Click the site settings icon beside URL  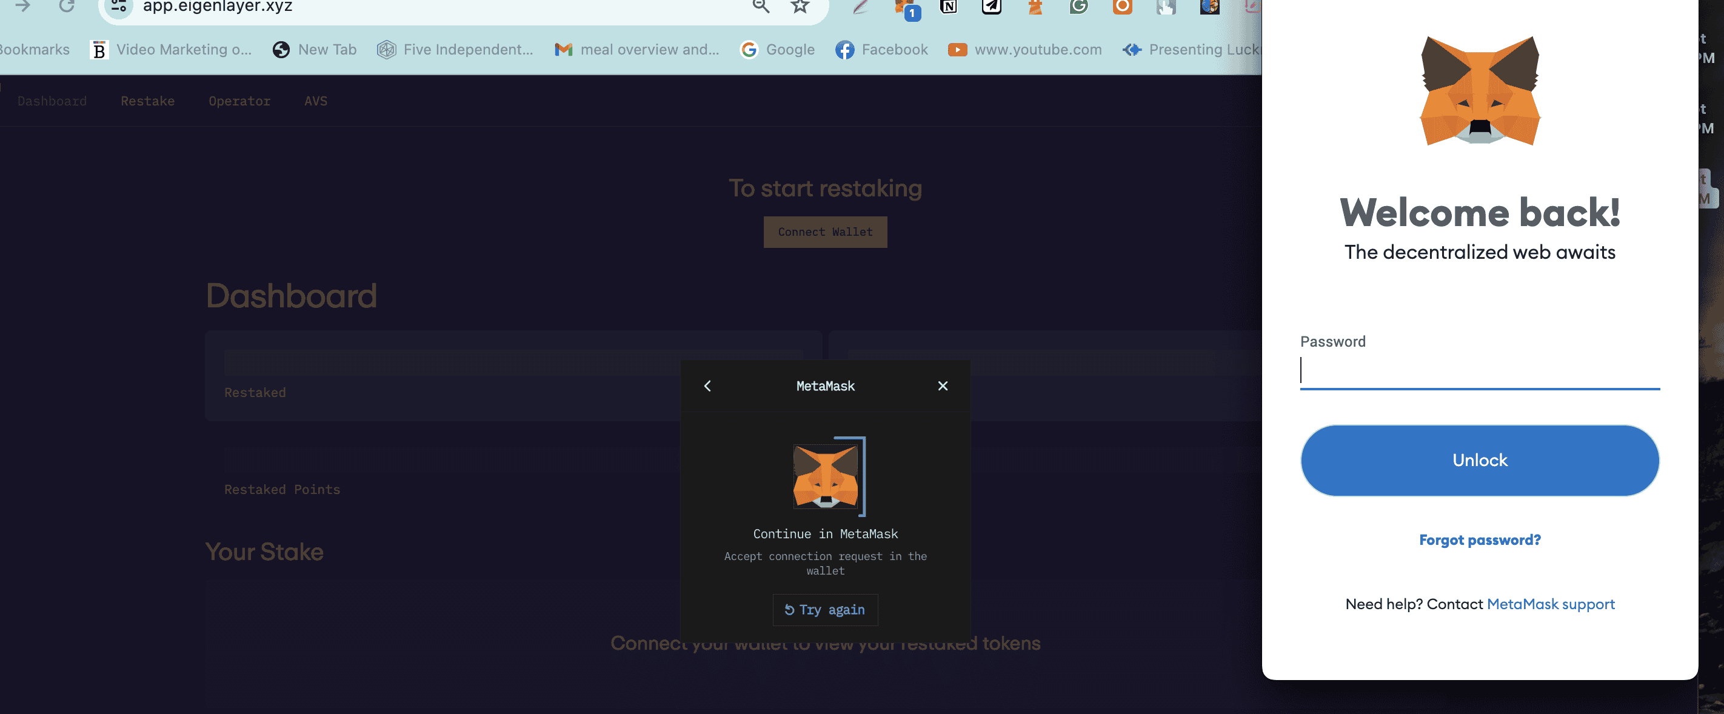[x=119, y=7]
